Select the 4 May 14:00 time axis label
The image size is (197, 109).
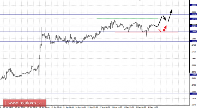(x=153, y=107)
